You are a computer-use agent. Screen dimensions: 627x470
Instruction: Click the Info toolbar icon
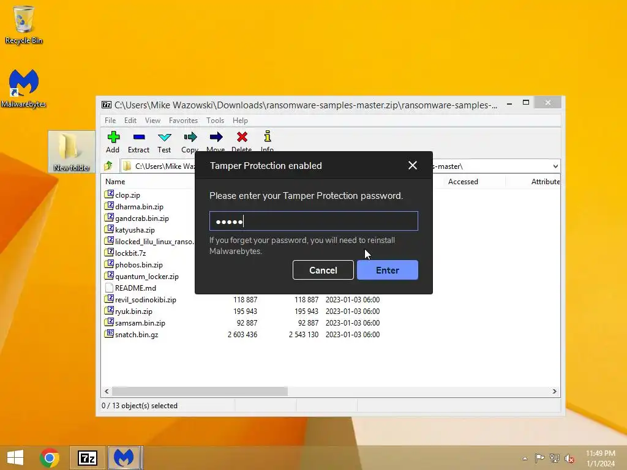coord(267,136)
